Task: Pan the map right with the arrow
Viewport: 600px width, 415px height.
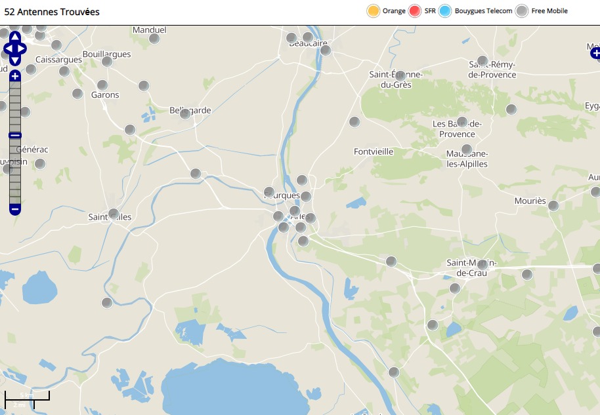Action: coord(23,49)
